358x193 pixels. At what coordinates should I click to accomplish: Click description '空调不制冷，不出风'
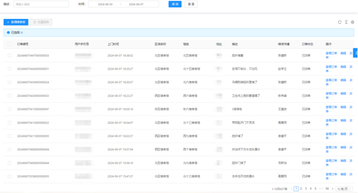(x=244, y=69)
